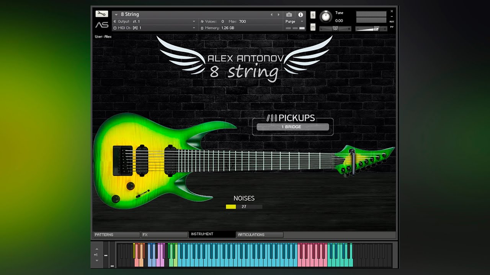Viewport: 490px width, 275px height.
Task: Toggle the Solo S button
Action: (x=313, y=15)
